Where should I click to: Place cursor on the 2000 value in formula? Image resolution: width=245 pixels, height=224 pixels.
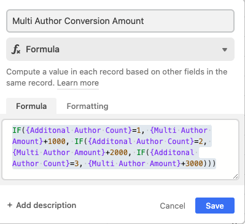point(119,153)
